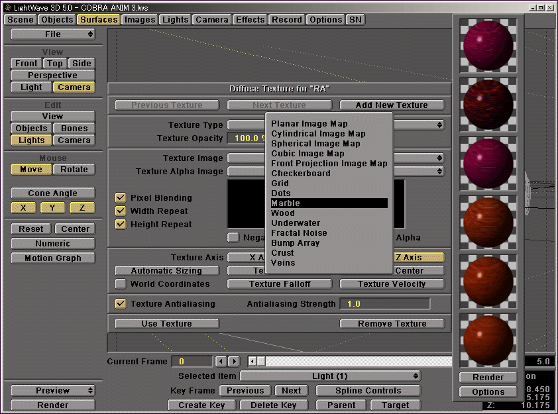Click the Antialiasing Strength input field
Image resolution: width=558 pixels, height=414 pixels.
click(x=384, y=303)
